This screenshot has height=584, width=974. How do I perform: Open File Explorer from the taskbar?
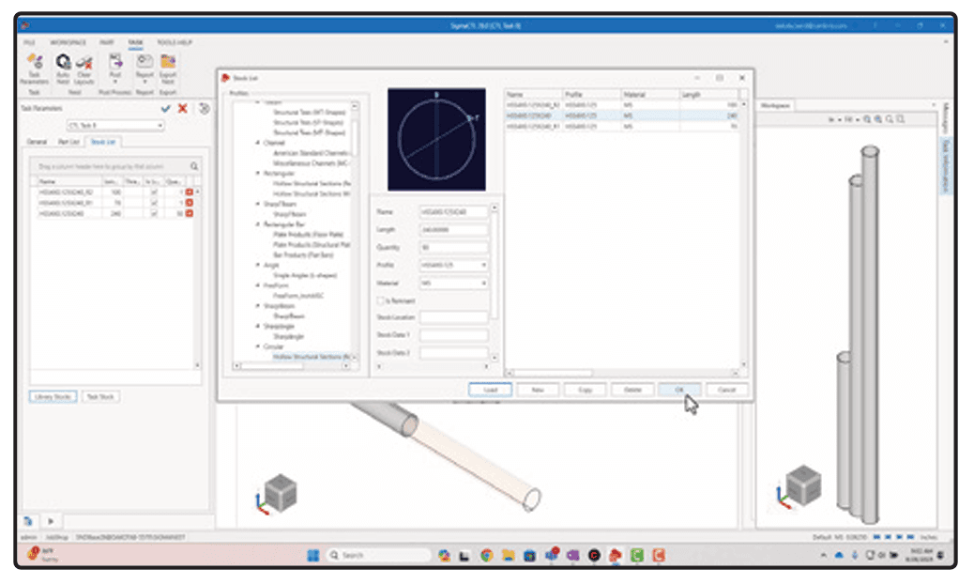click(509, 555)
